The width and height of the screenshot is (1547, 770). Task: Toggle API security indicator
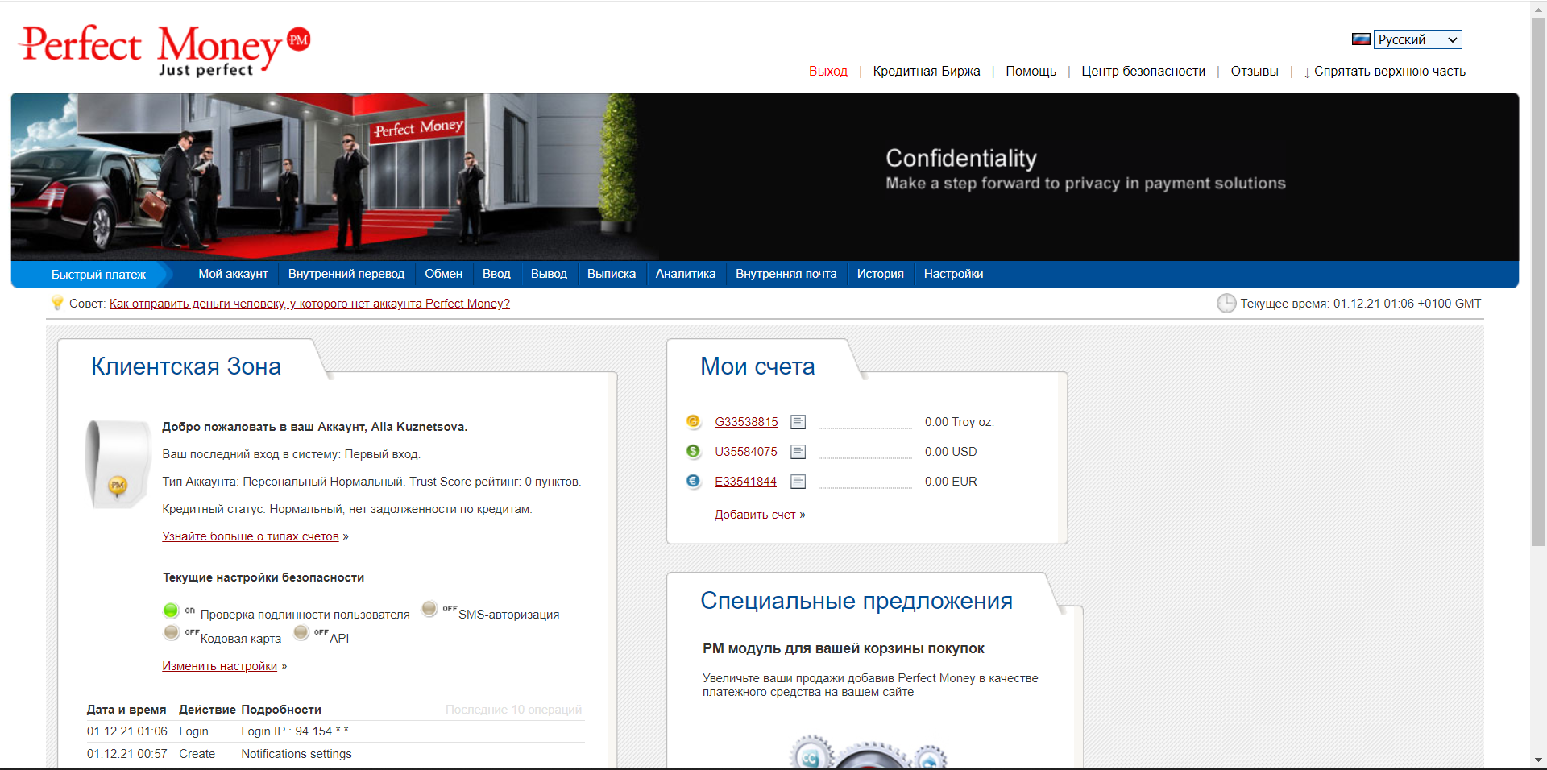click(x=301, y=632)
